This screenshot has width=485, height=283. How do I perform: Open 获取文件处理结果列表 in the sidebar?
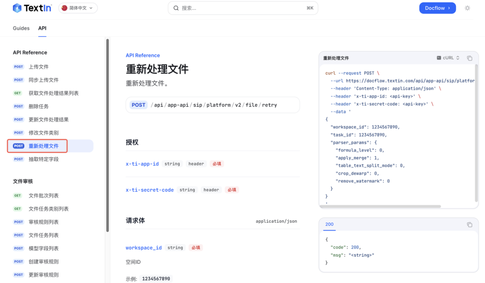pyautogui.click(x=53, y=93)
